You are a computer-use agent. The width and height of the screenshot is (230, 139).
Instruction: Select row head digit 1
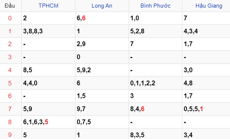[x=10, y=31]
